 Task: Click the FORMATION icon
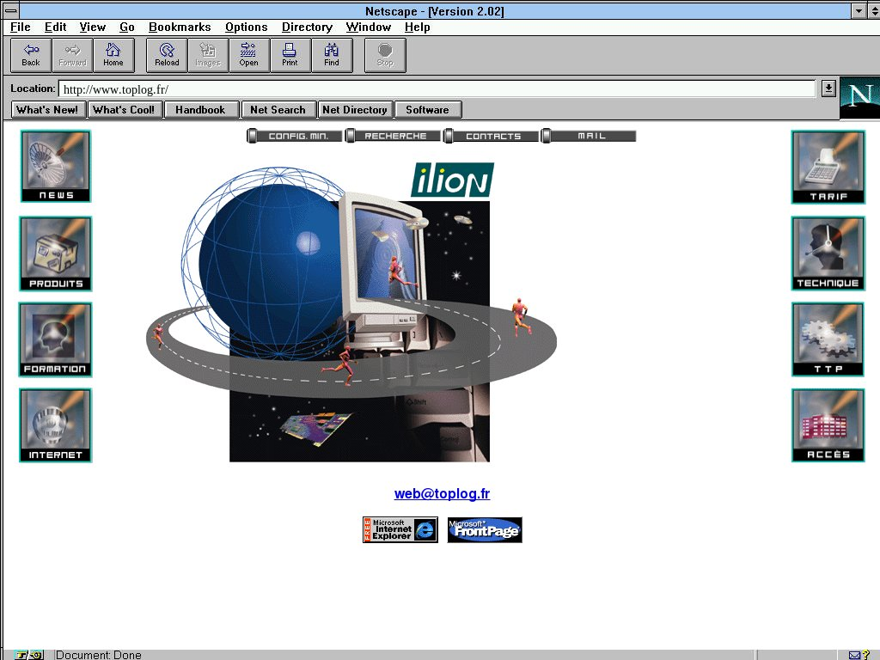(56, 339)
